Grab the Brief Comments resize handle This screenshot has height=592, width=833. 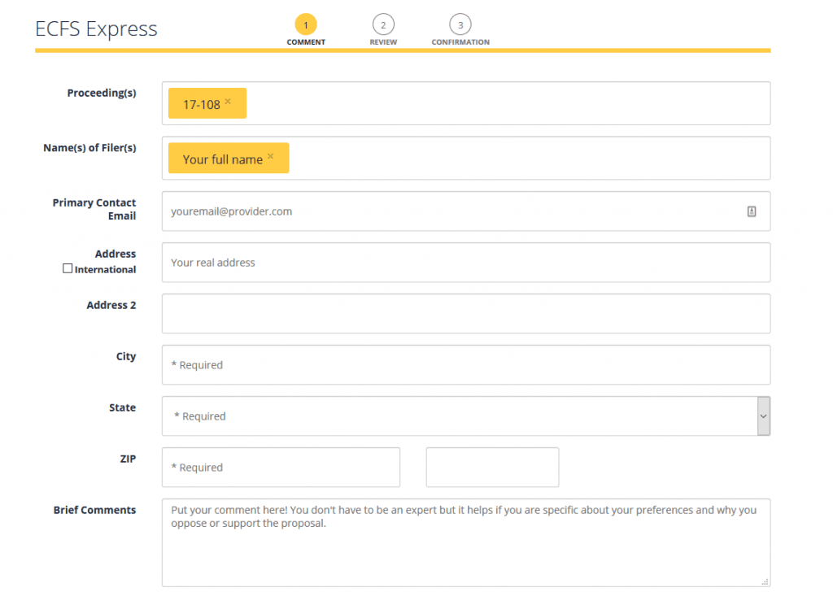[x=765, y=581]
